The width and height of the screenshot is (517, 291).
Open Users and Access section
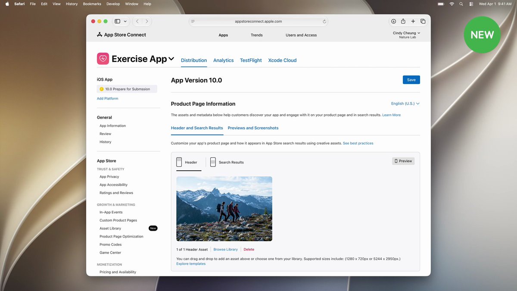coord(301,35)
